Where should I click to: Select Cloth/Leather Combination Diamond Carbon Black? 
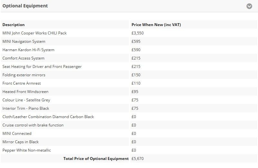point(48,117)
